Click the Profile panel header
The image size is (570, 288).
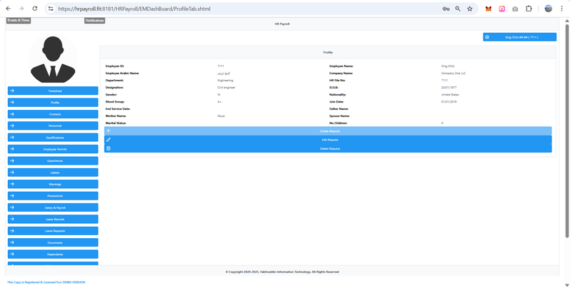tap(328, 52)
